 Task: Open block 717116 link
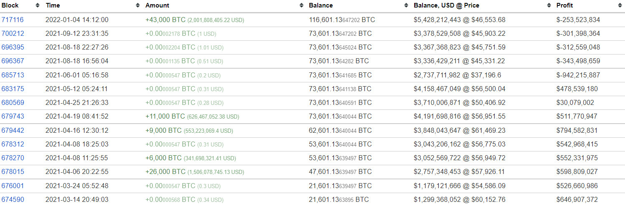13,20
